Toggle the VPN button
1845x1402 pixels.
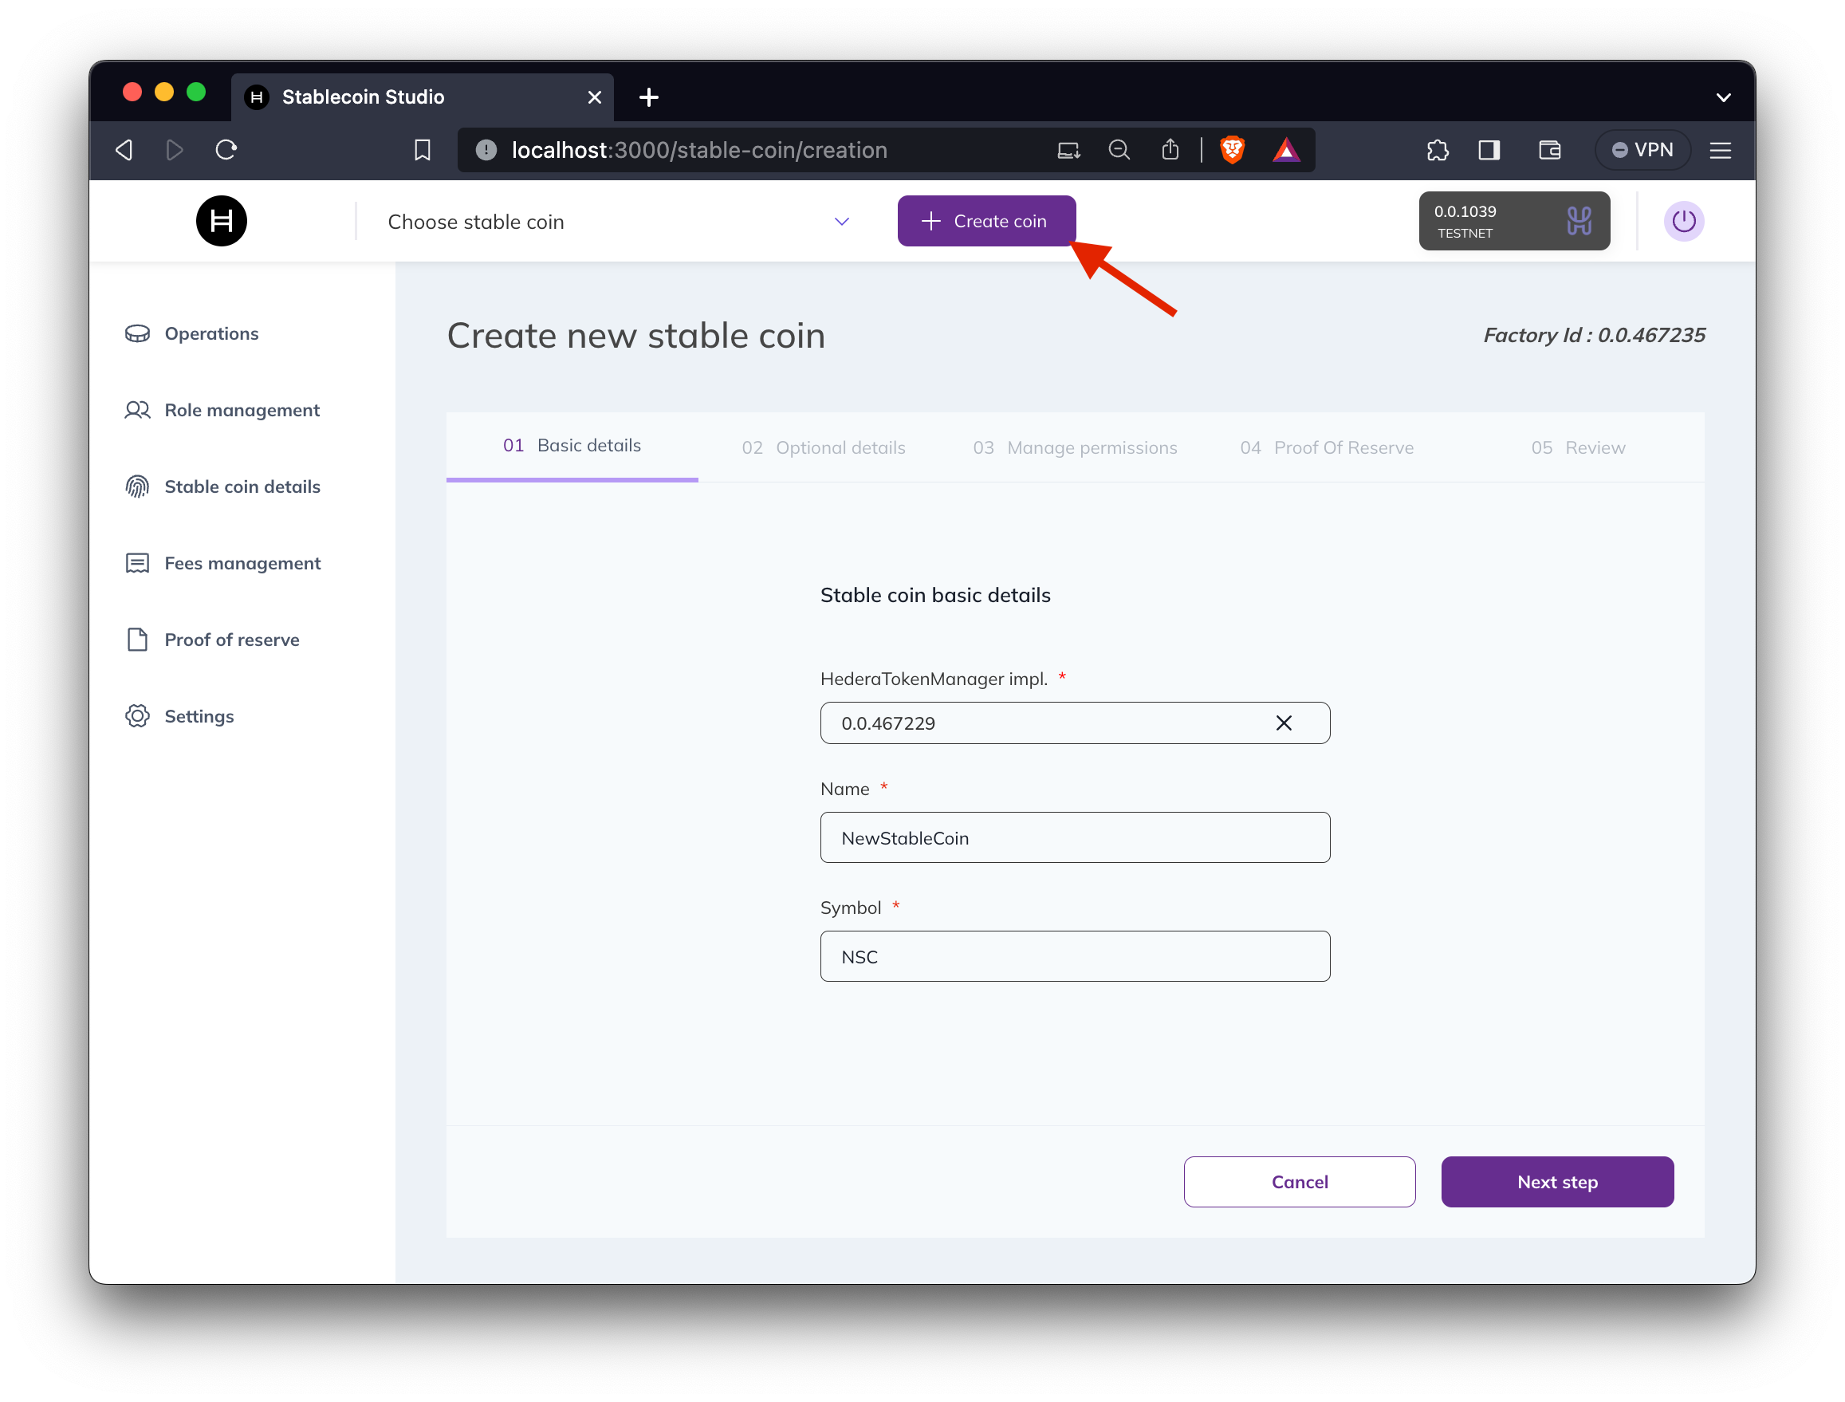(1642, 150)
